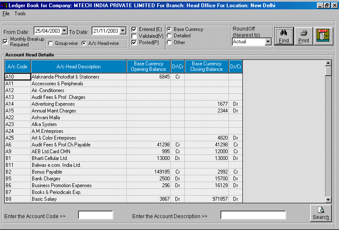Click the A/c Head Description column header
The height and width of the screenshot is (230, 339).
[x=78, y=67]
